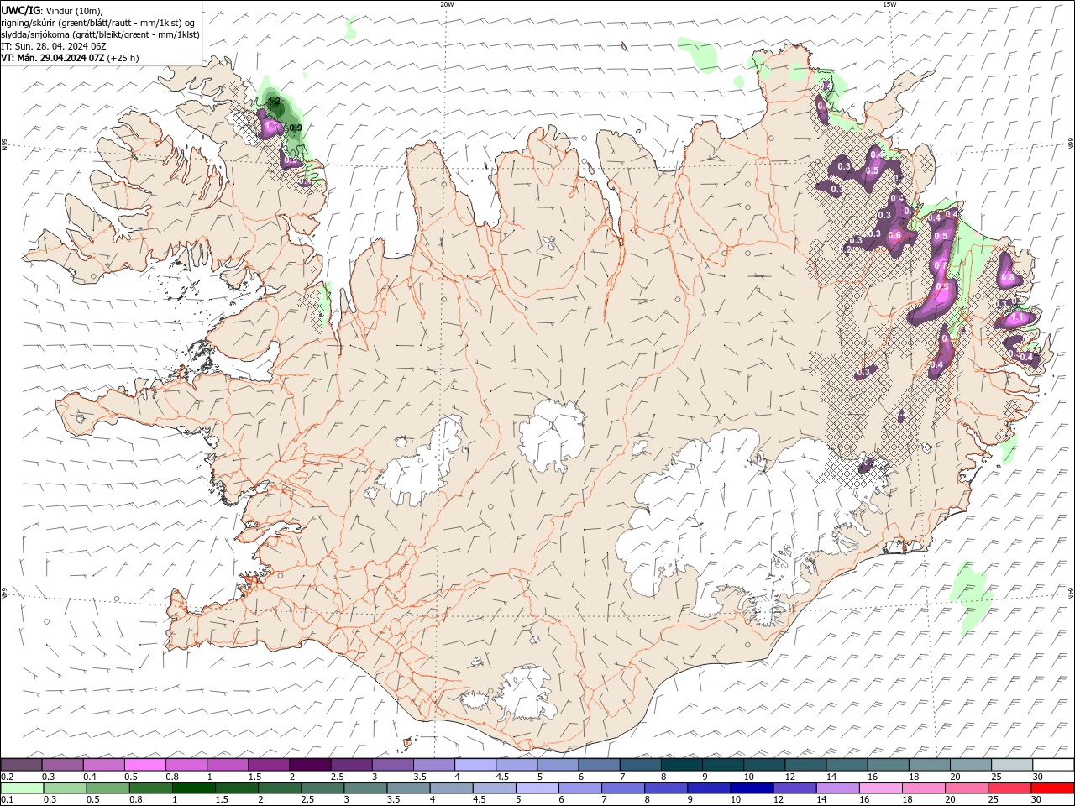Click the black '0.9' rain value label

tap(296, 128)
